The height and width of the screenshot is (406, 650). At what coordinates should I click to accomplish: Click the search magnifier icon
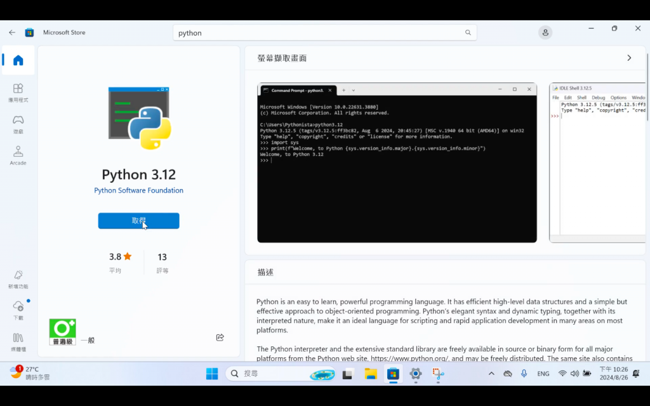tap(468, 33)
